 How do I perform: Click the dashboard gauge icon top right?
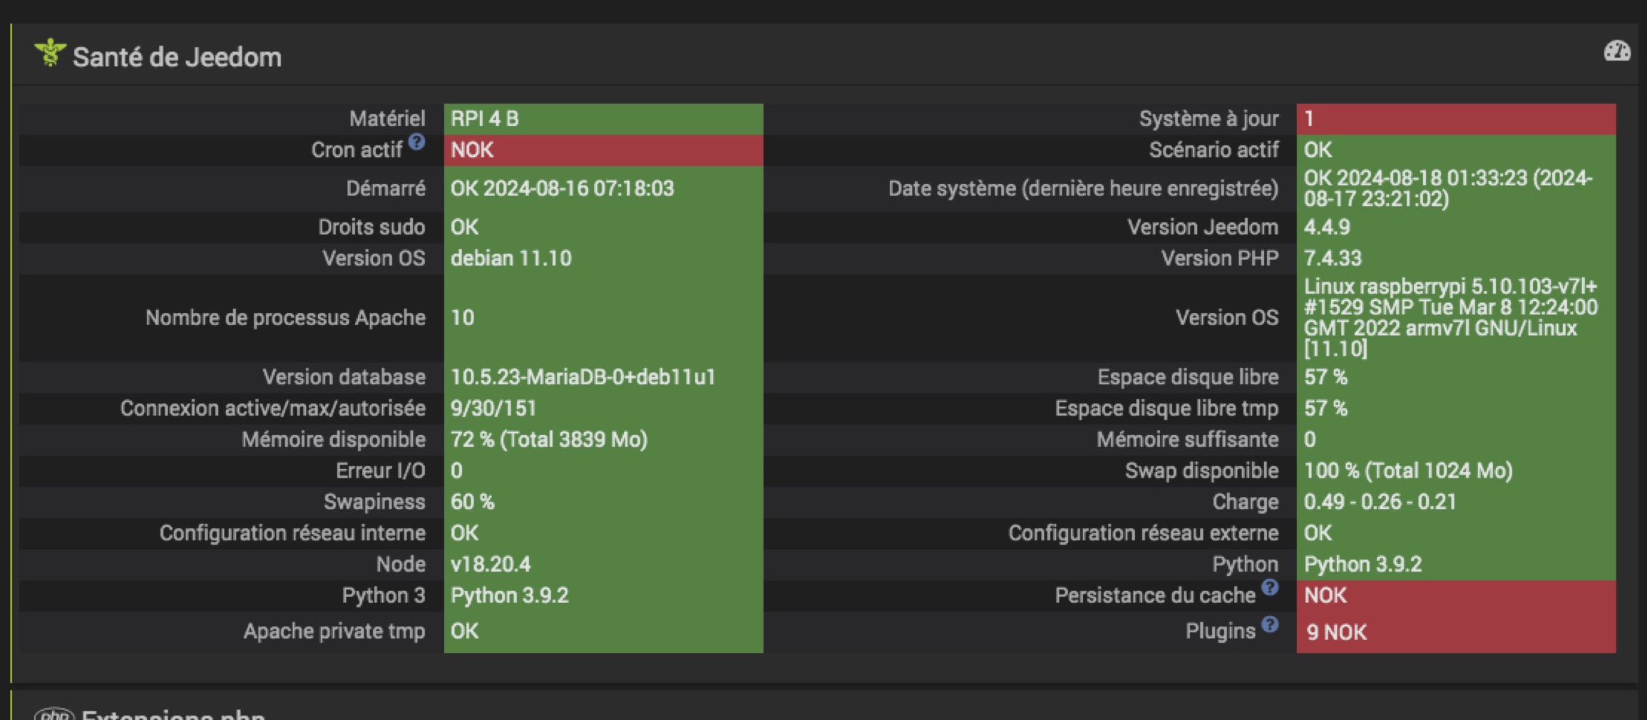pyautogui.click(x=1616, y=51)
